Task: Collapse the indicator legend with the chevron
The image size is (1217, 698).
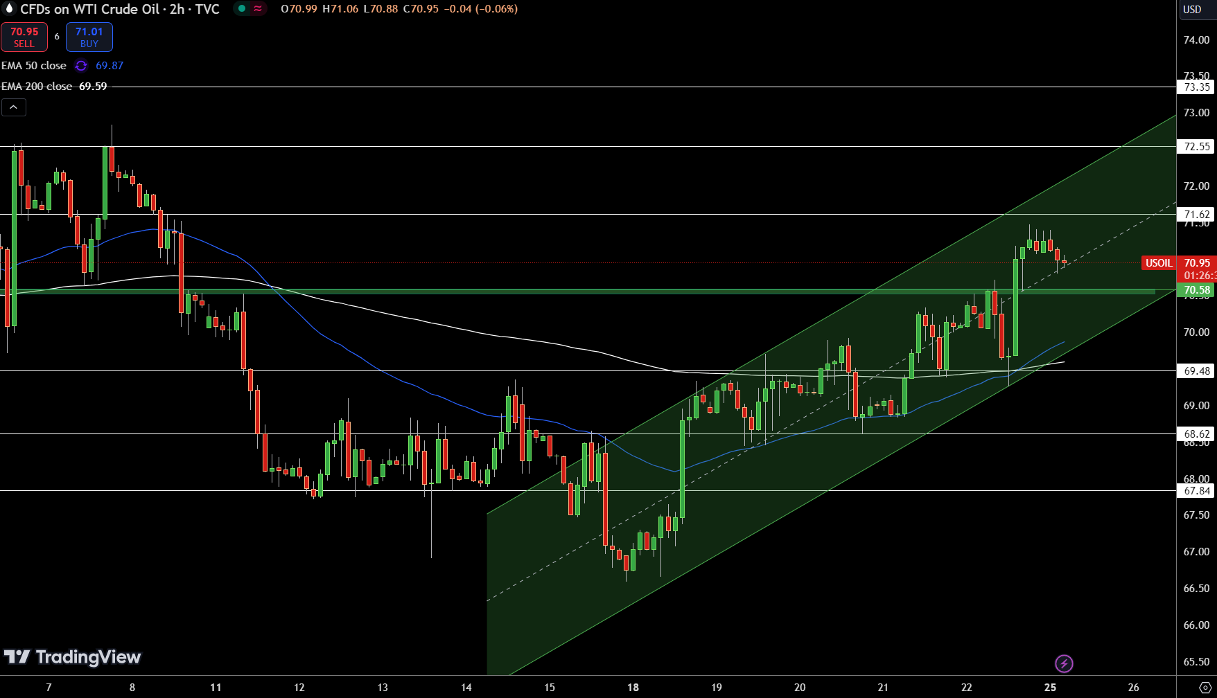Action: [x=14, y=107]
